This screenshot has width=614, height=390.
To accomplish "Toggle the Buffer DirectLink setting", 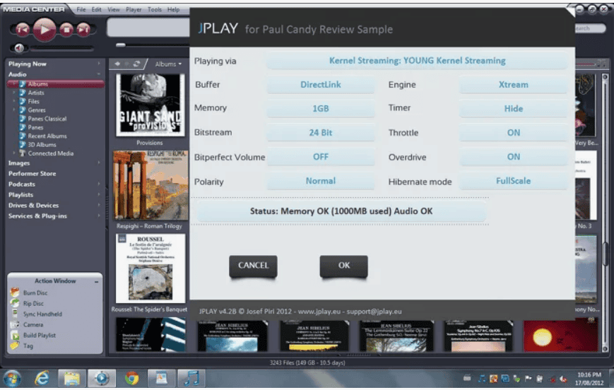I will pos(321,85).
